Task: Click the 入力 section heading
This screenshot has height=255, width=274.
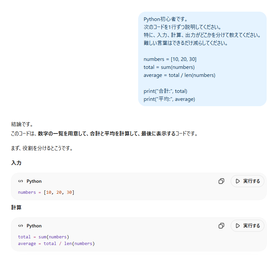Action: click(x=16, y=163)
